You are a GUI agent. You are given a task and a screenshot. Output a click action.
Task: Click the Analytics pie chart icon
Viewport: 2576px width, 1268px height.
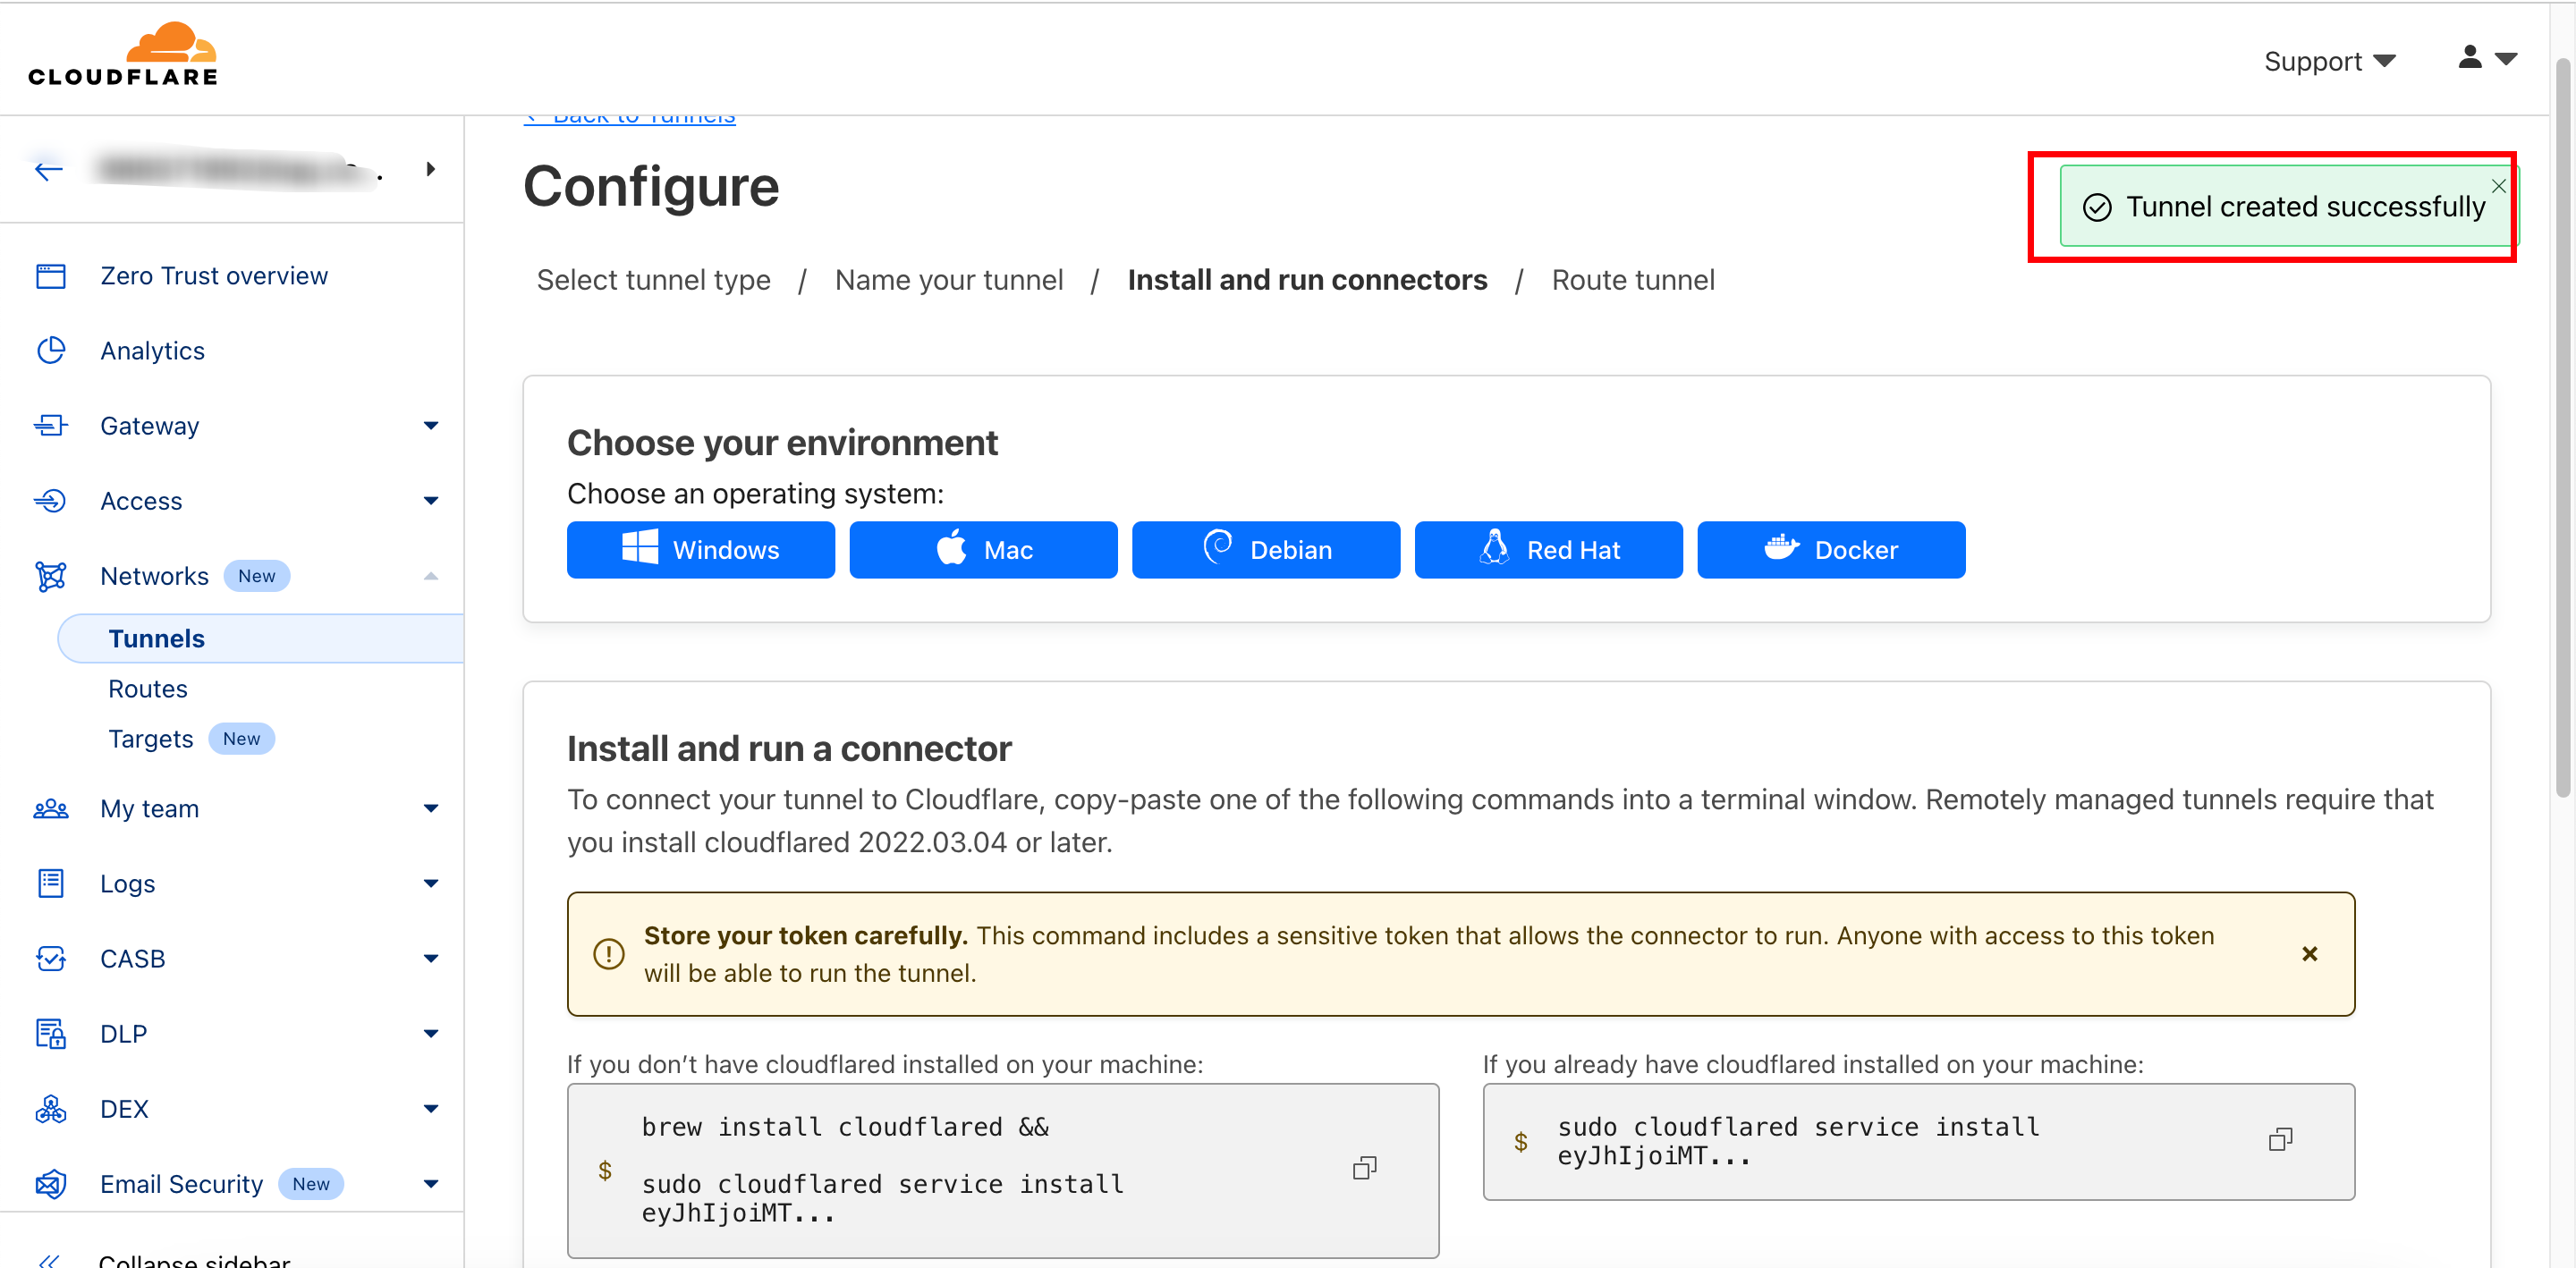click(x=50, y=351)
